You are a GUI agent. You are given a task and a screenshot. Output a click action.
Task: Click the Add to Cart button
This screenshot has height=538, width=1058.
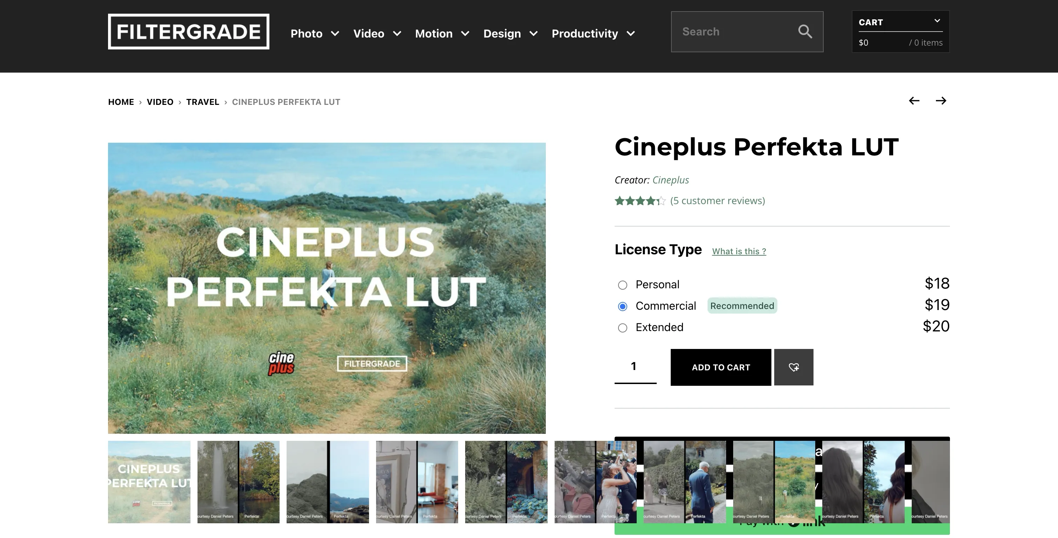click(721, 367)
